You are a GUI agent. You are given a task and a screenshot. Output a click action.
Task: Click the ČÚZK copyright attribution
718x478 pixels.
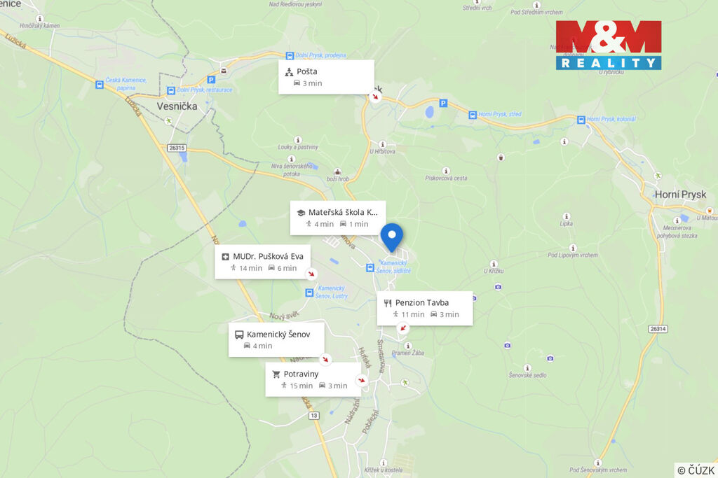coord(696,470)
